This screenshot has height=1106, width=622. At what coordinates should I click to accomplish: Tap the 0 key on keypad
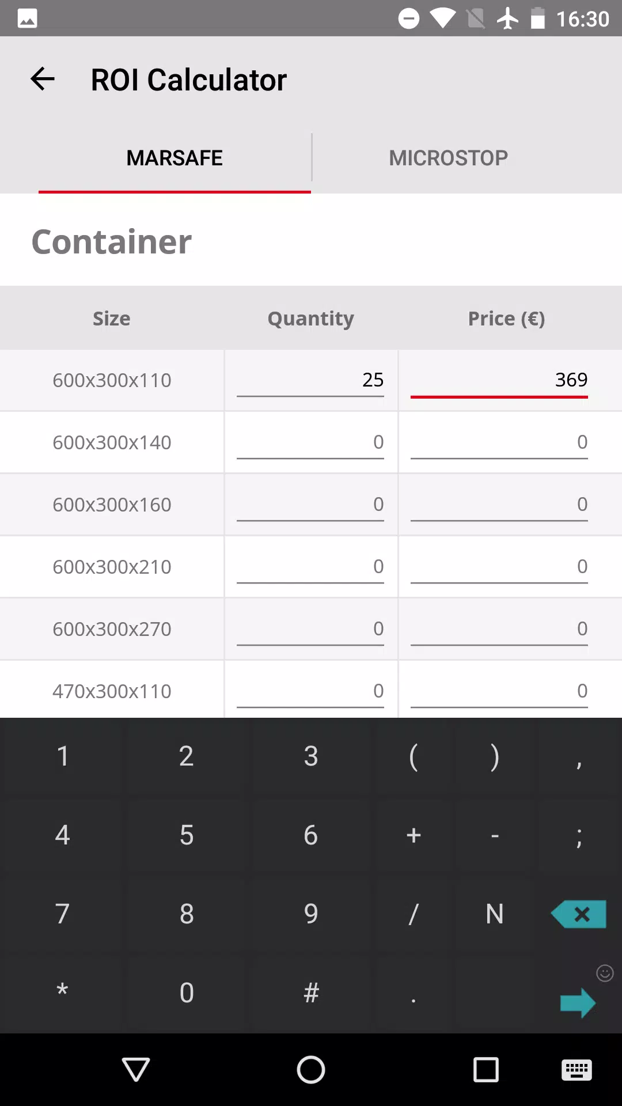(187, 993)
